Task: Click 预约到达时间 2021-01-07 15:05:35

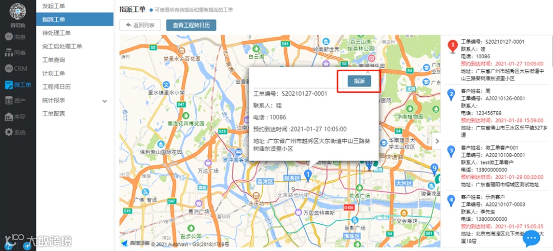Action: [x=502, y=226]
